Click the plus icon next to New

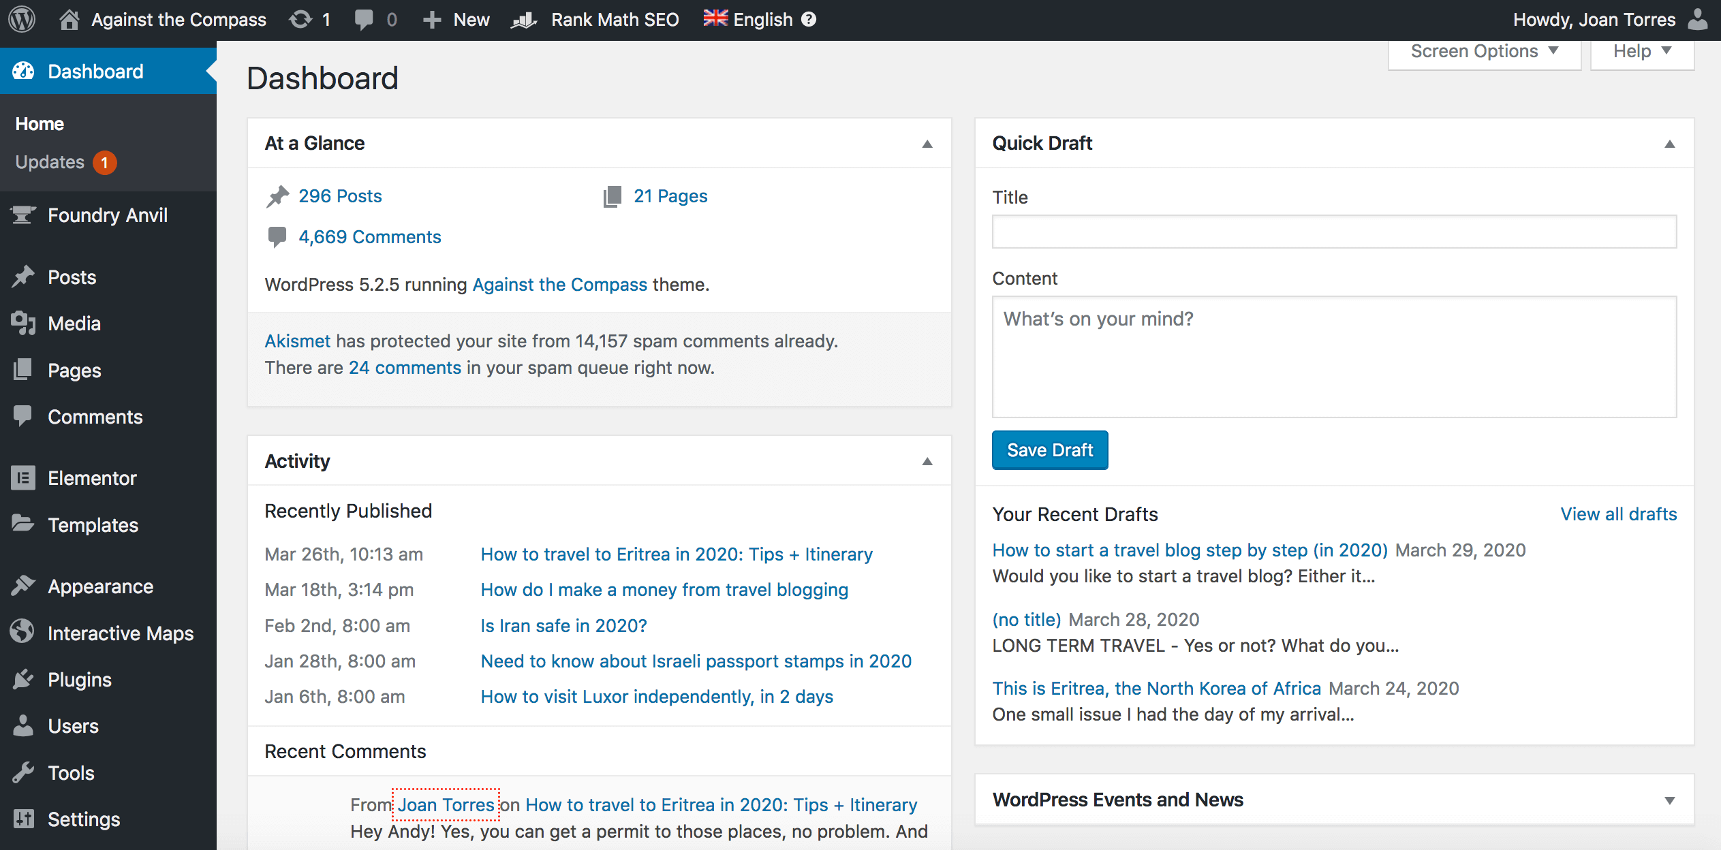[432, 20]
